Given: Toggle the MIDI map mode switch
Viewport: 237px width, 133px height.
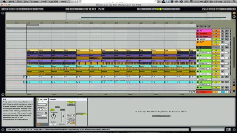Looking at the screenshot, I should click(x=218, y=9).
